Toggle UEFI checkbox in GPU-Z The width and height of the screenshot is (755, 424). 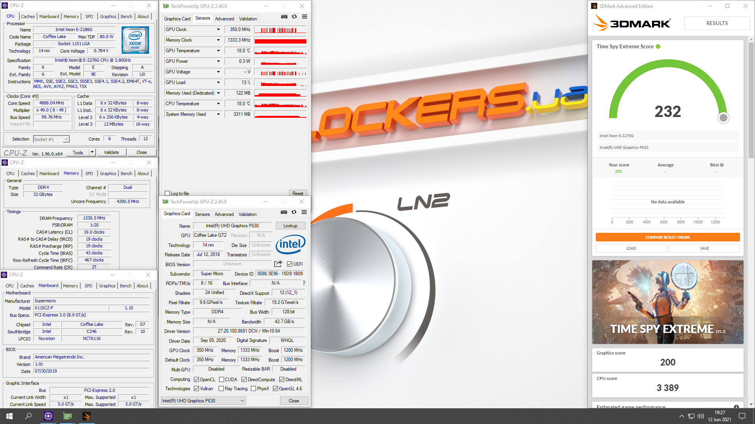click(x=289, y=264)
